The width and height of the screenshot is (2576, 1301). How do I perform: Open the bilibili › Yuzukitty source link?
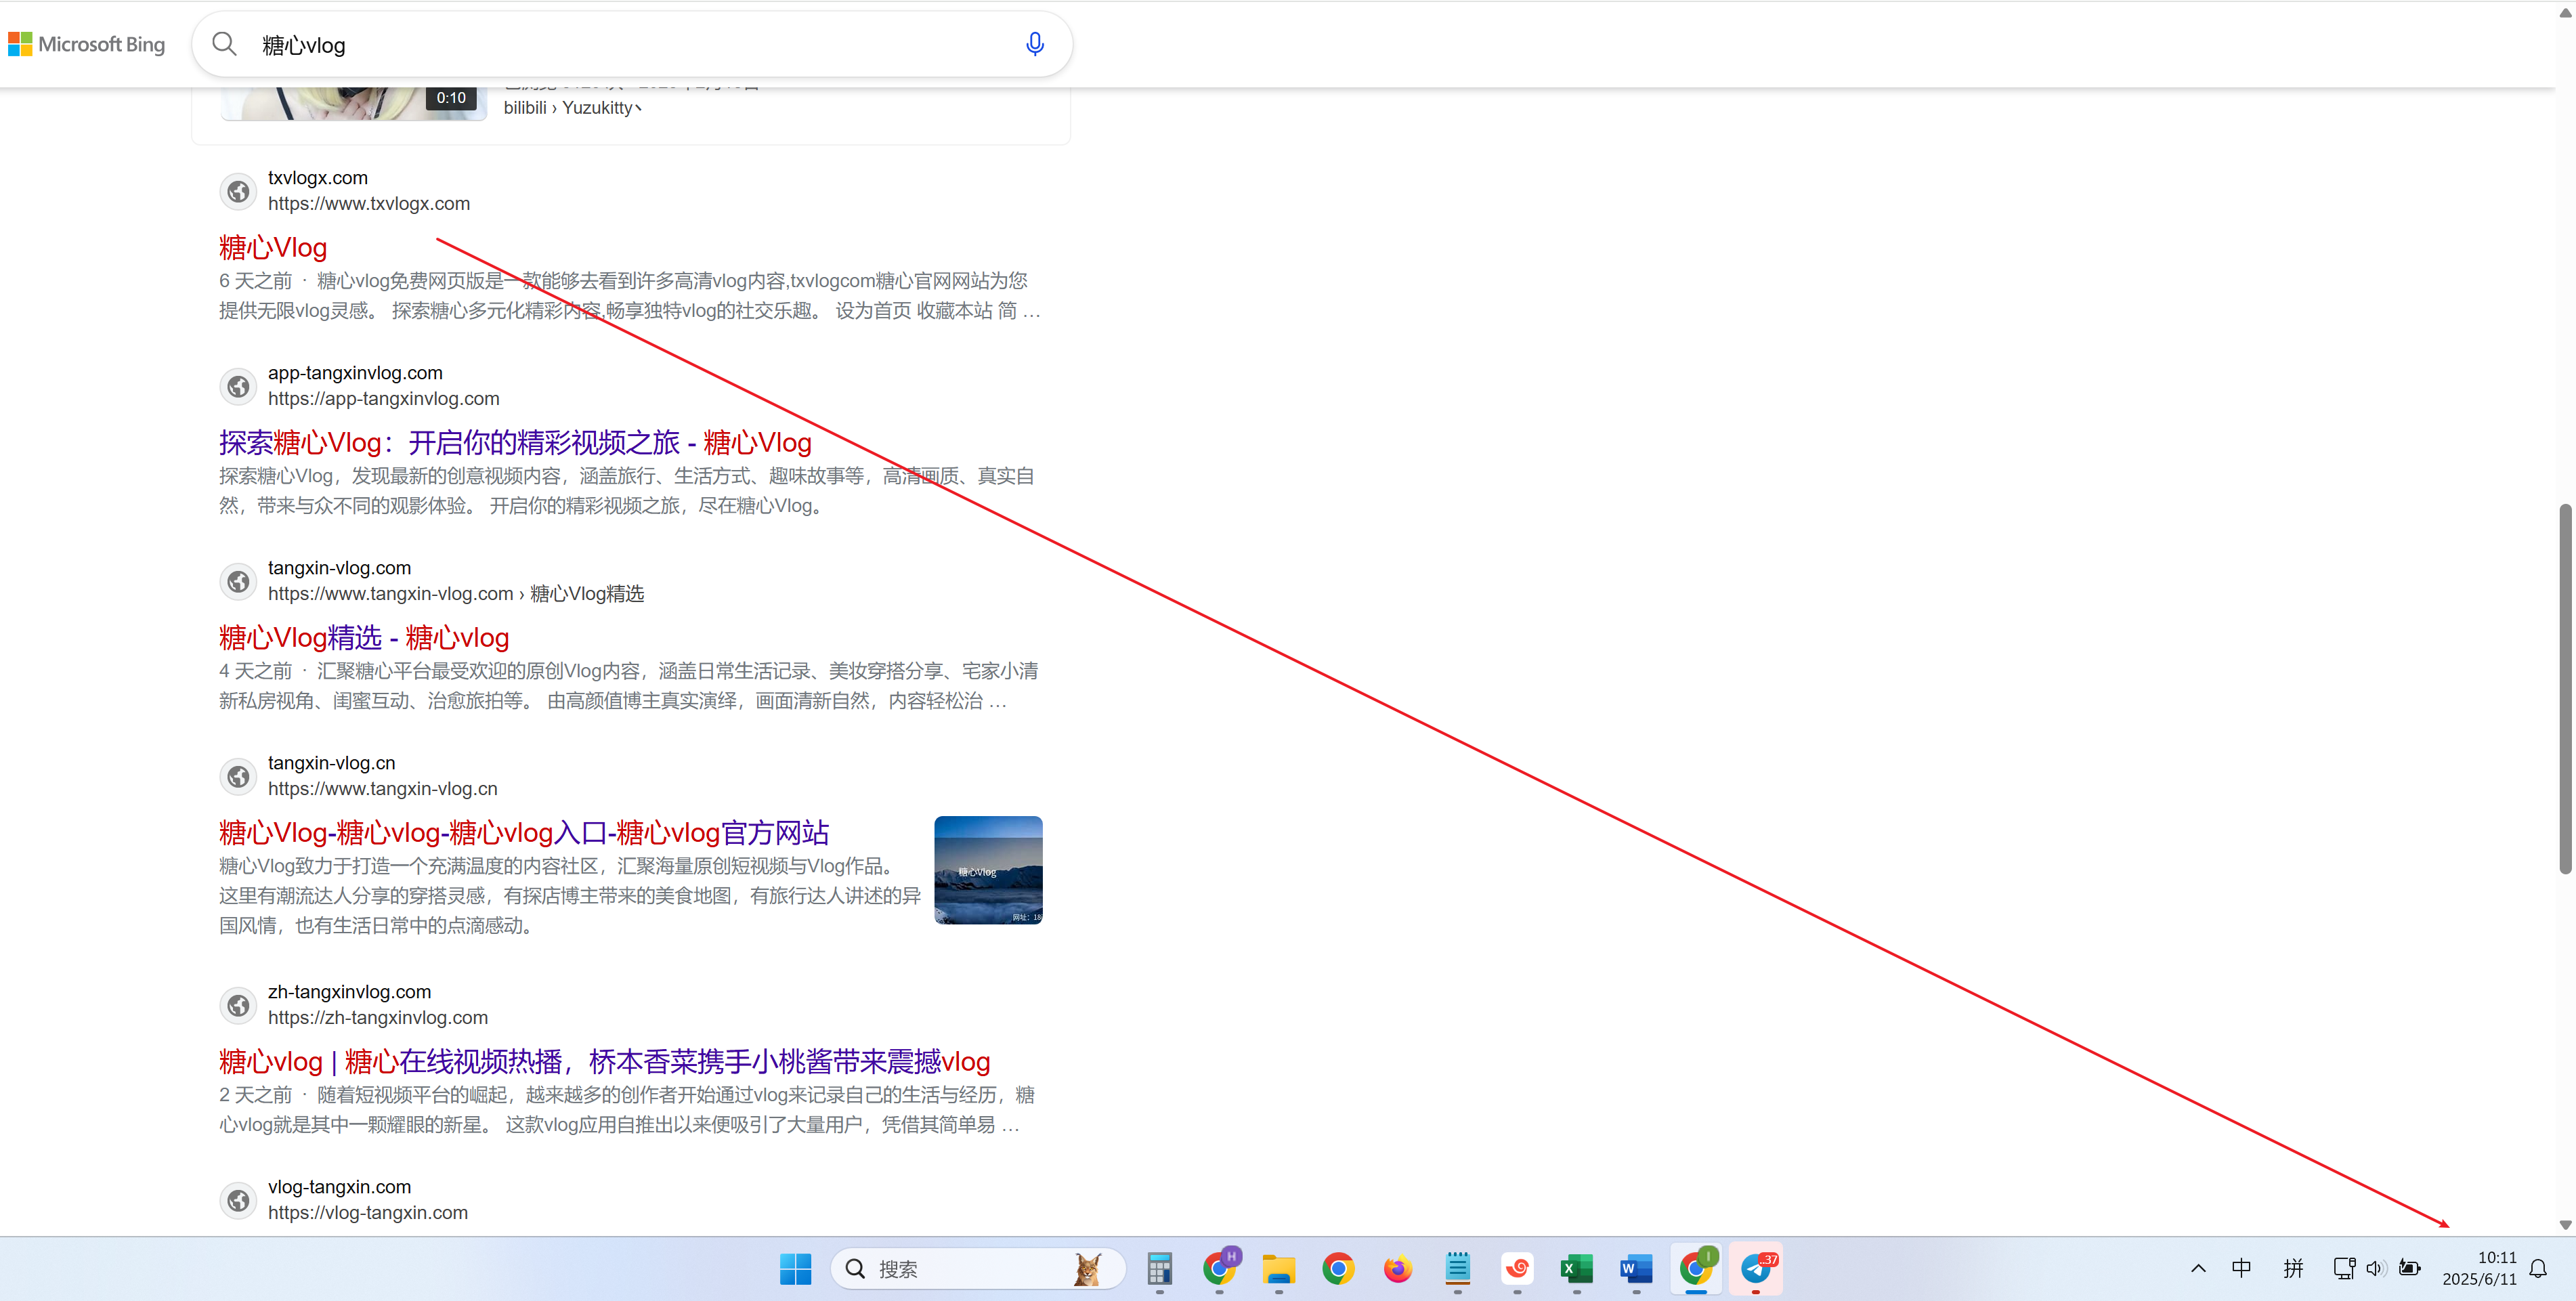(x=572, y=107)
